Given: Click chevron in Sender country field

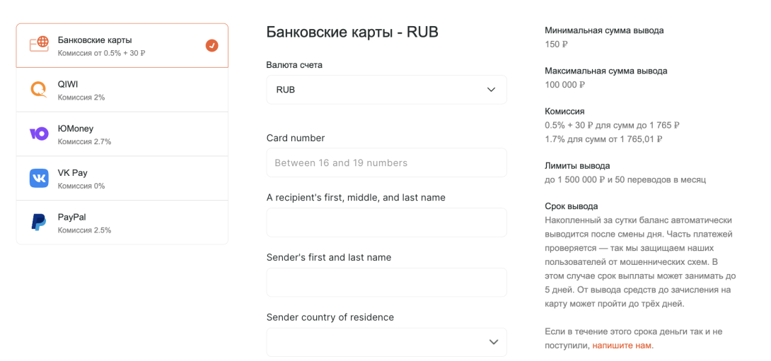Looking at the screenshot, I should click(494, 343).
